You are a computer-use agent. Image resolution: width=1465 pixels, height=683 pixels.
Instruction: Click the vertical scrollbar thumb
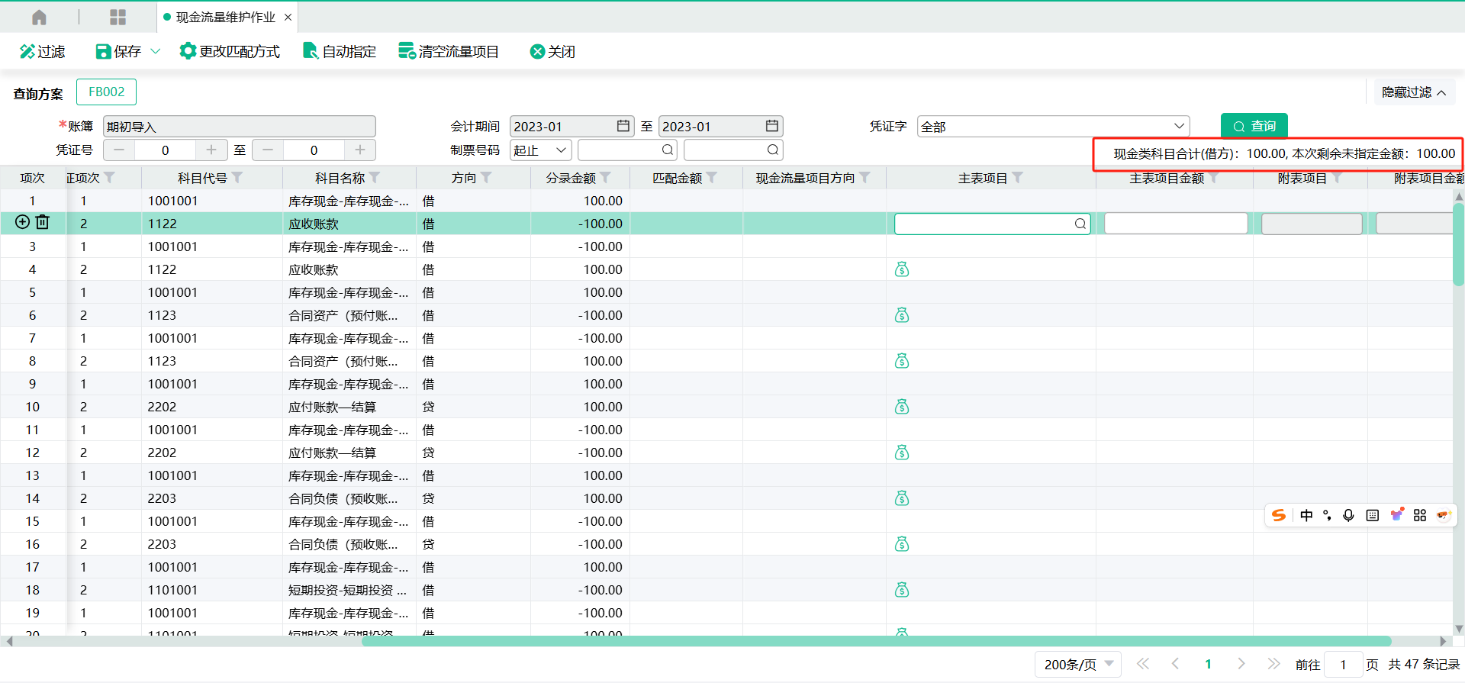pyautogui.click(x=1458, y=244)
